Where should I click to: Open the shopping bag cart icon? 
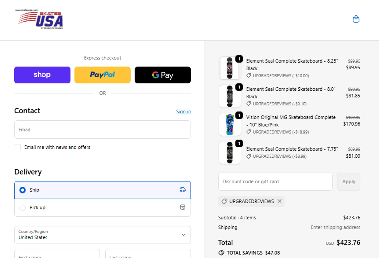(356, 19)
